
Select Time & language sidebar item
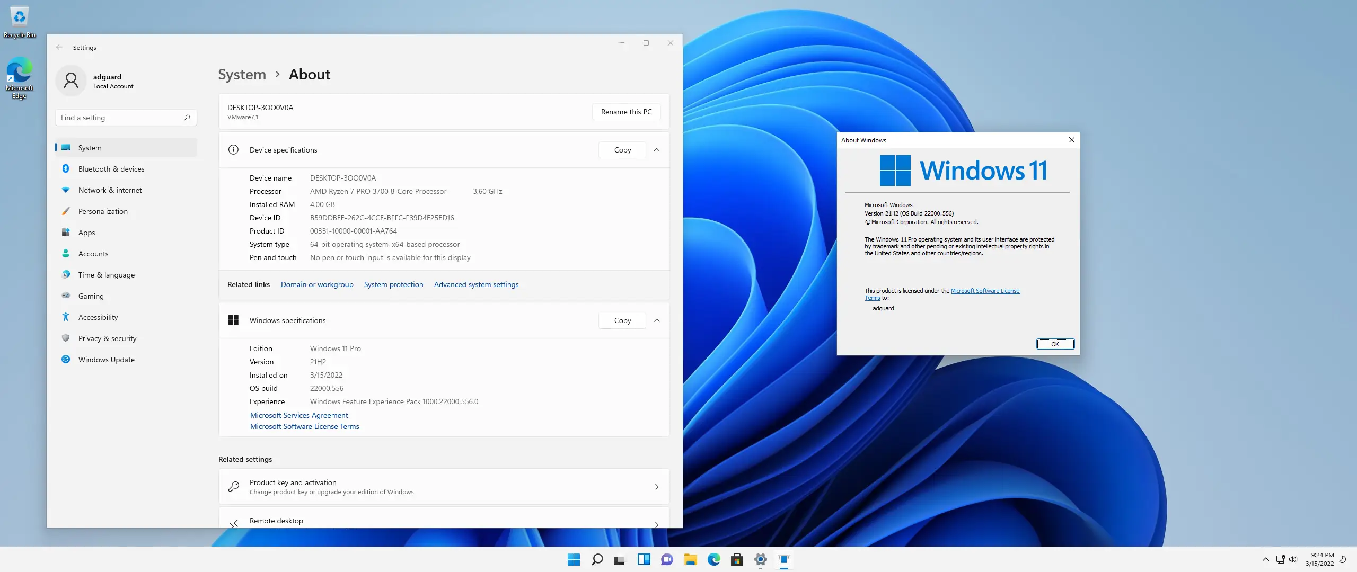(x=106, y=275)
